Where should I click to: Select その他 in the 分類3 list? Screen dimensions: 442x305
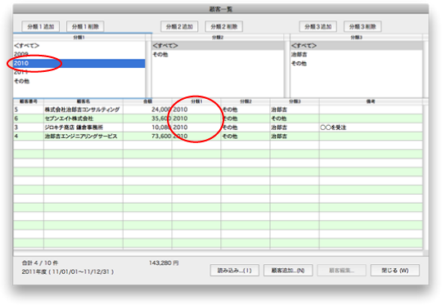(x=356, y=63)
